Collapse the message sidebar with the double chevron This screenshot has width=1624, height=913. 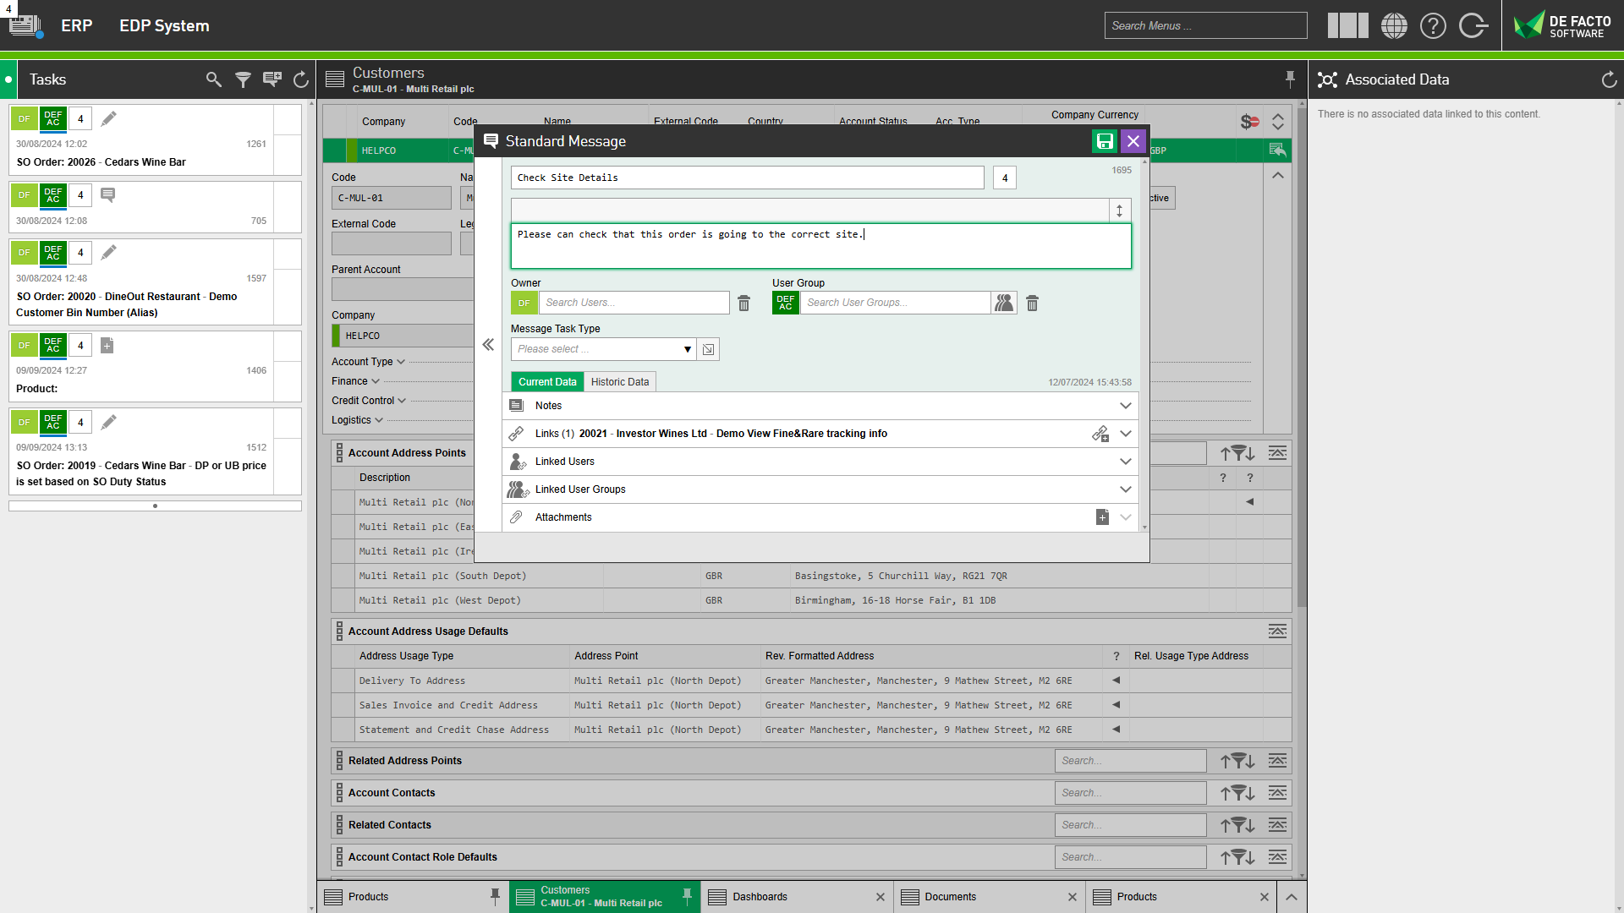pos(488,345)
